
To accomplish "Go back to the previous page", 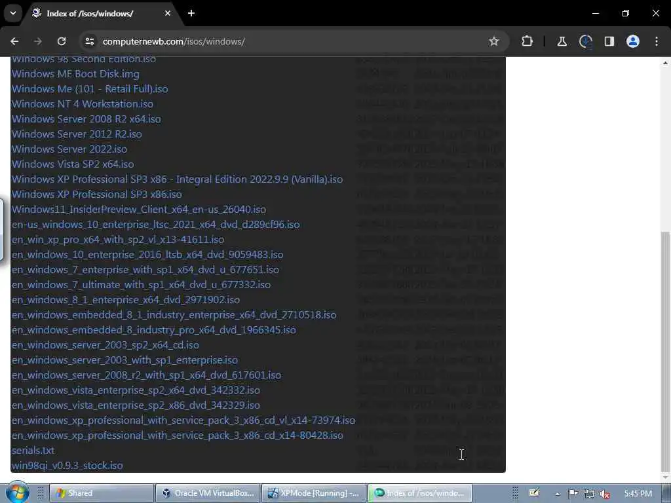I will [x=14, y=41].
